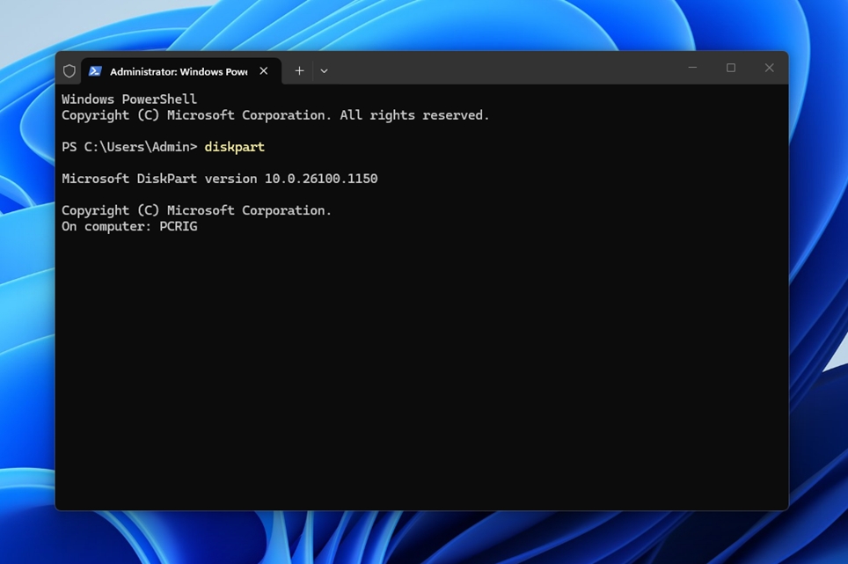Click the PowerShell icon on the tab
Screen dimensions: 848x564
(95, 71)
